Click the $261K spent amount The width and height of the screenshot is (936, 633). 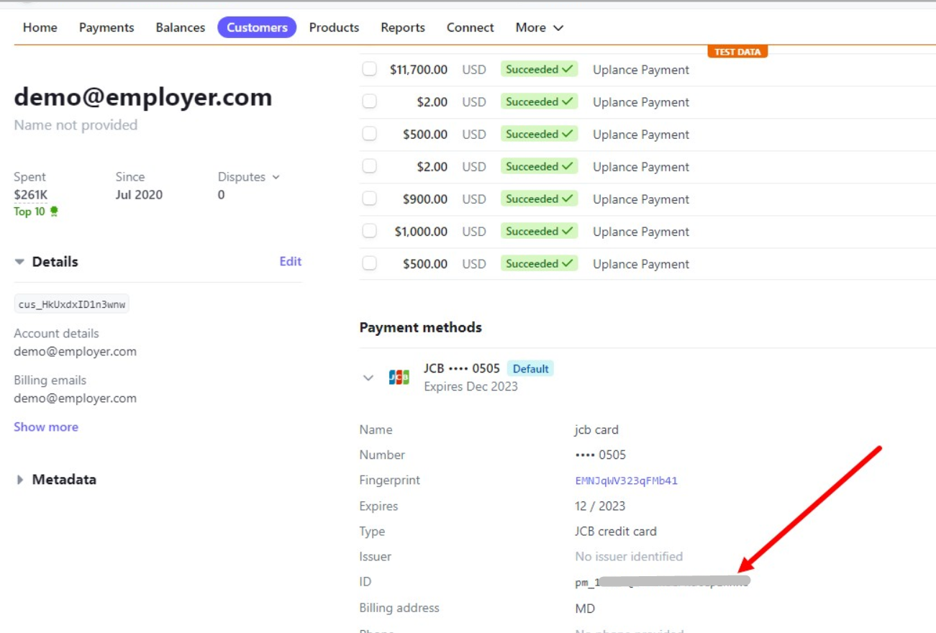click(31, 194)
